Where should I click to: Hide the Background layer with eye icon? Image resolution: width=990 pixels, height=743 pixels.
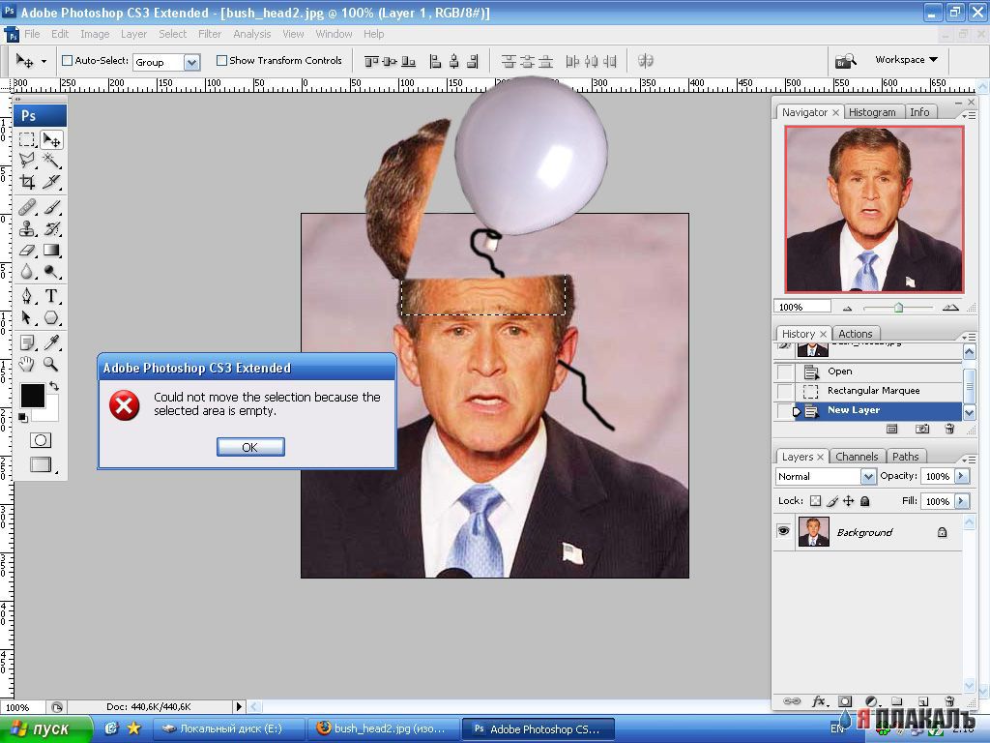pos(783,531)
